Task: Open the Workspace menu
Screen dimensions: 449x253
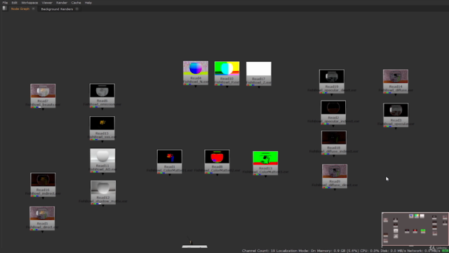Action: pyautogui.click(x=29, y=3)
